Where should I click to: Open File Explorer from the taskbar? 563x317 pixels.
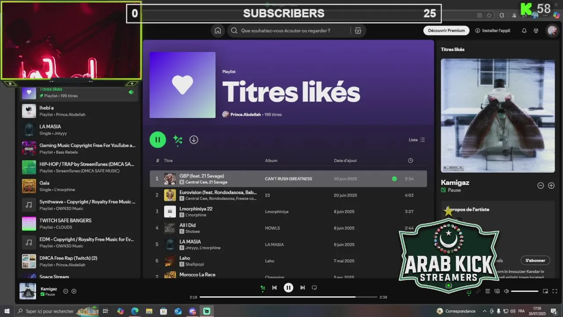tap(149, 311)
